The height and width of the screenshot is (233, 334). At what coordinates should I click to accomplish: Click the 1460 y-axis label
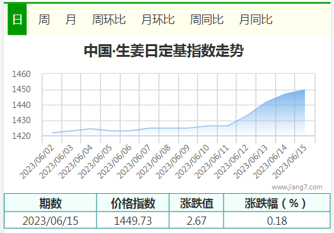(21, 75)
